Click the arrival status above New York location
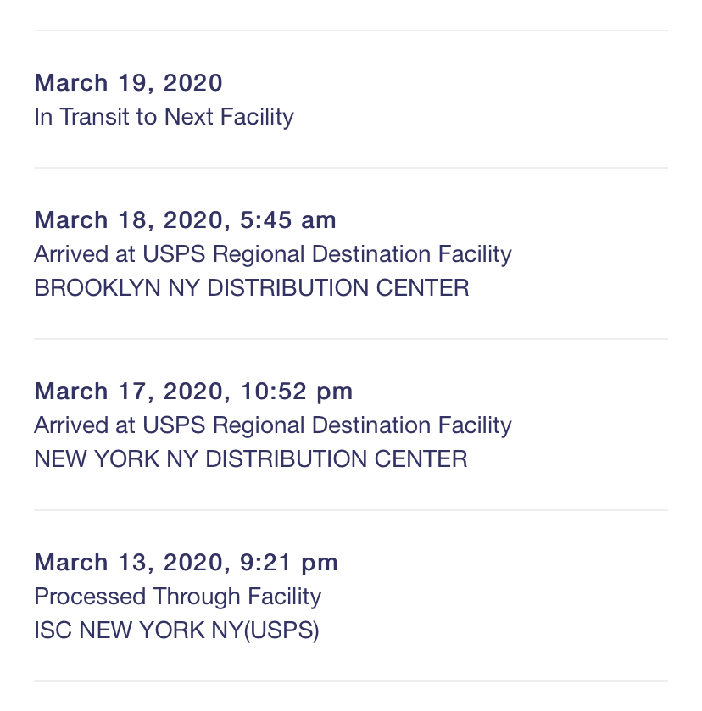The height and width of the screenshot is (711, 702). click(x=272, y=425)
